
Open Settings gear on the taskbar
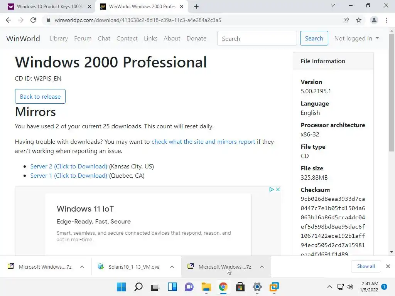257,287
